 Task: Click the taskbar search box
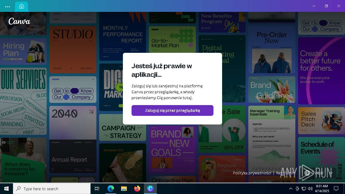coord(52,189)
